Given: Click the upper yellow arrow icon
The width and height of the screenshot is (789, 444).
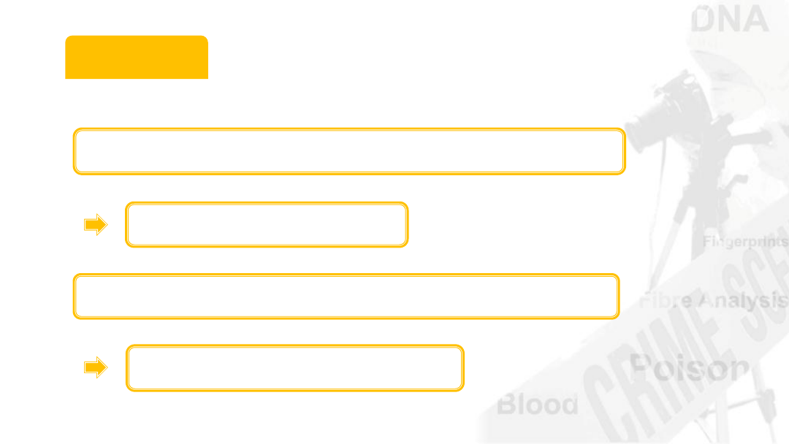Looking at the screenshot, I should [x=96, y=225].
